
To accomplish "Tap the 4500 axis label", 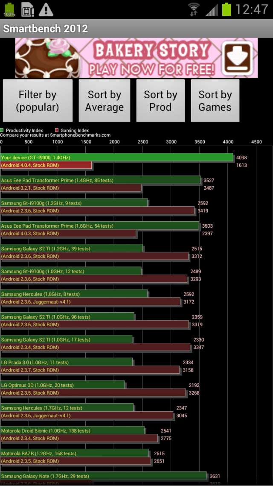I will pos(256,142).
